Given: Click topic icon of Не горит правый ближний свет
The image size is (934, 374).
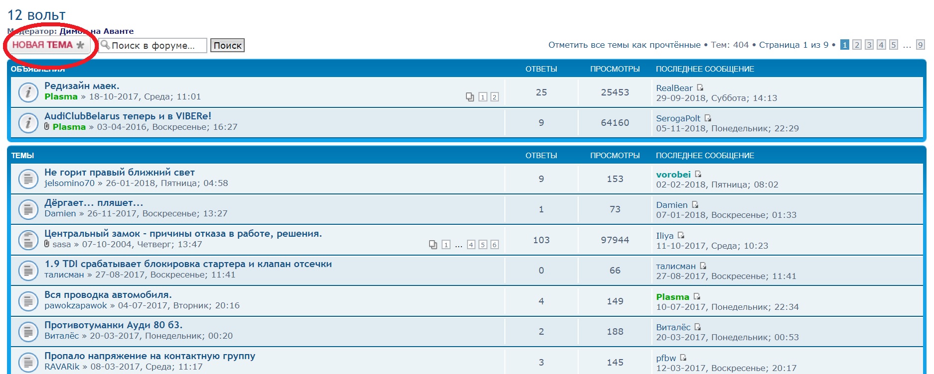Looking at the screenshot, I should pos(28,179).
